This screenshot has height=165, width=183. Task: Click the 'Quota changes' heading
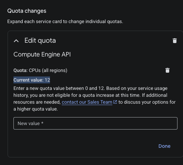coord(27,11)
